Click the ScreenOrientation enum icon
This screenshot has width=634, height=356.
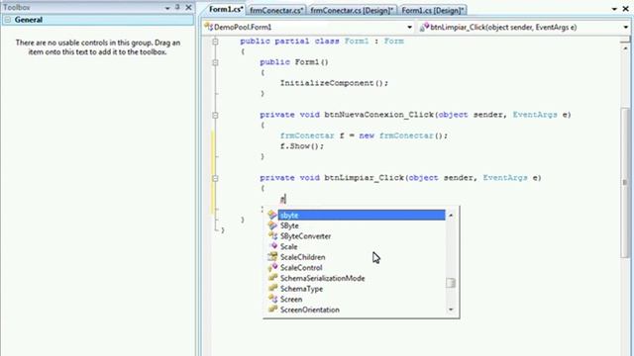pyautogui.click(x=273, y=310)
